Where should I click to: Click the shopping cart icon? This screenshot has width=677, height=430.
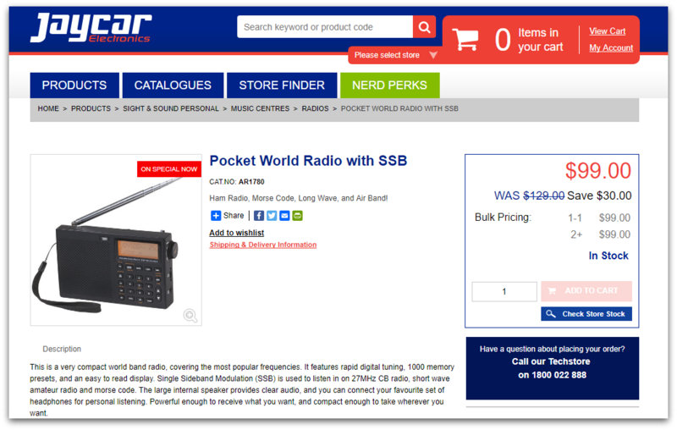(x=465, y=39)
